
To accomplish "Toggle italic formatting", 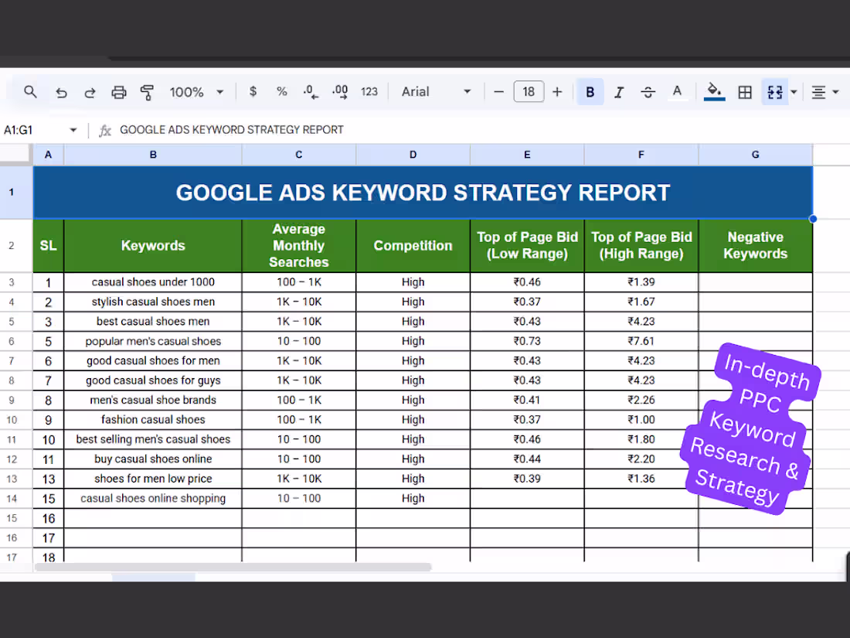I will [618, 91].
